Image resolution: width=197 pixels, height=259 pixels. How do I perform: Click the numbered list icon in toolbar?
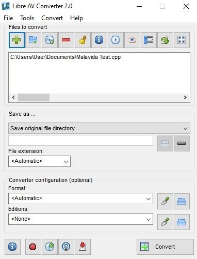point(149,40)
